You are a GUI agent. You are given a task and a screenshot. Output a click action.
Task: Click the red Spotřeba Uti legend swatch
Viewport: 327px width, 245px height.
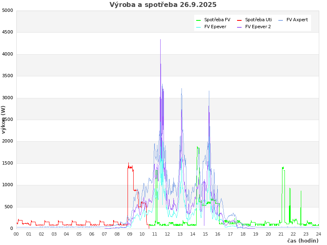click(240, 20)
